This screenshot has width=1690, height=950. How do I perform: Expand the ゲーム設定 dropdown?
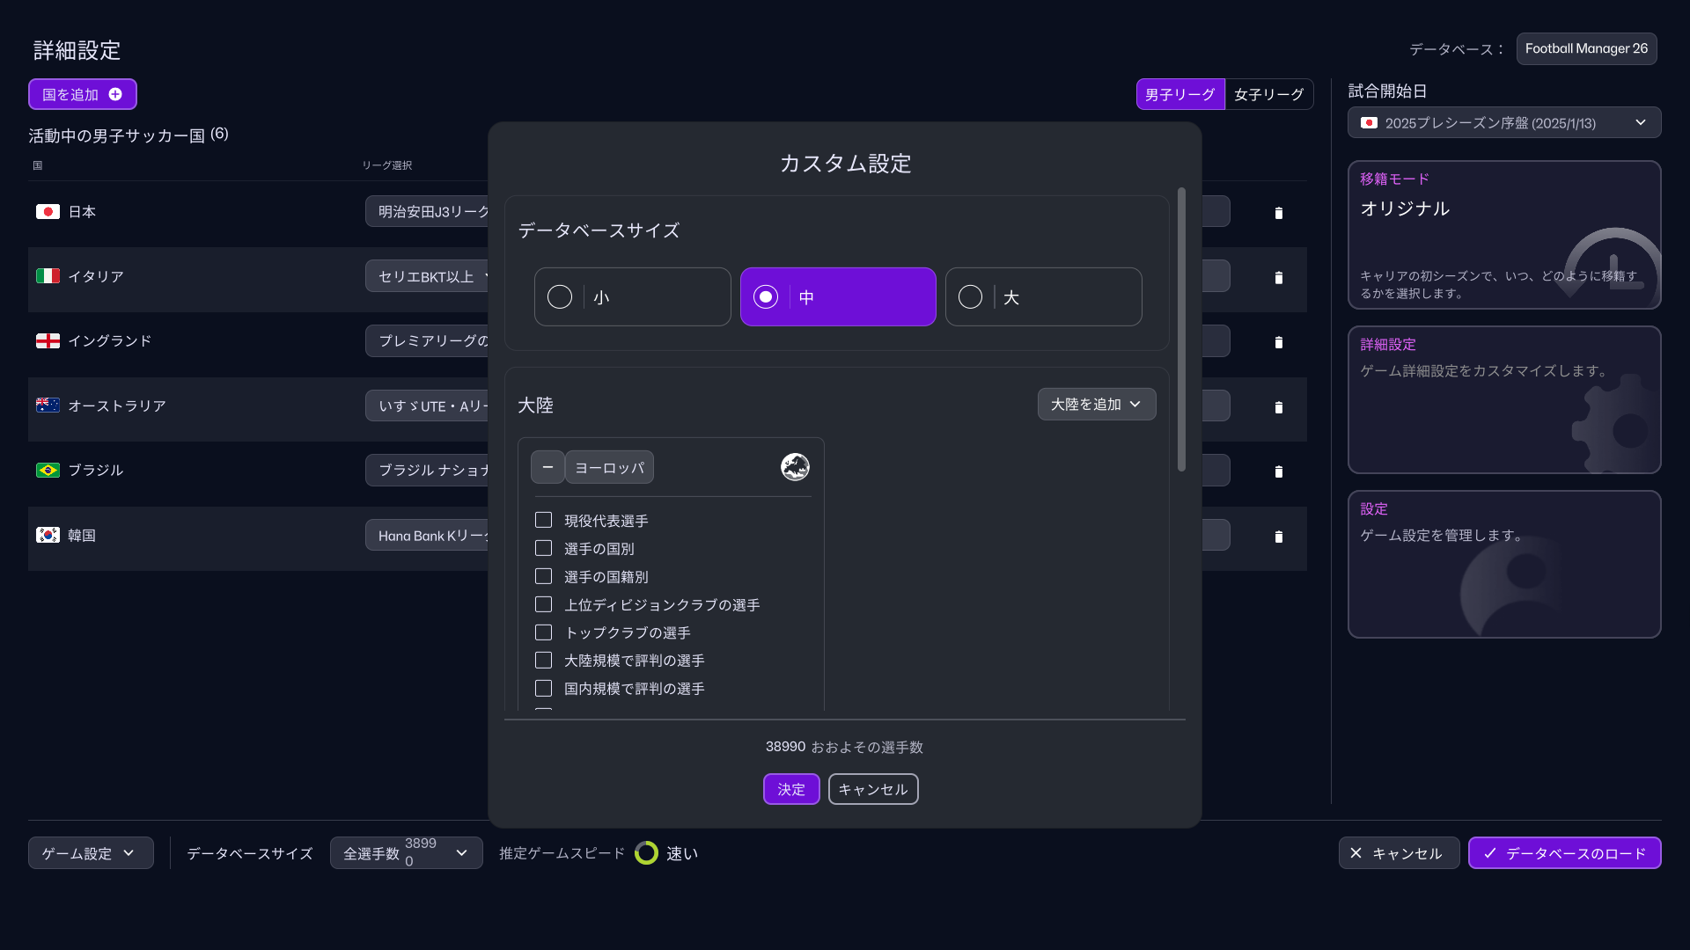[x=91, y=853]
